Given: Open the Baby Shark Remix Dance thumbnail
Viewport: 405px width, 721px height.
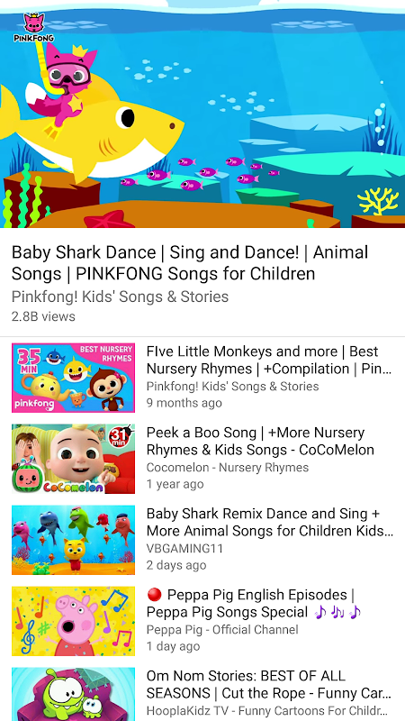Looking at the screenshot, I should point(74,540).
